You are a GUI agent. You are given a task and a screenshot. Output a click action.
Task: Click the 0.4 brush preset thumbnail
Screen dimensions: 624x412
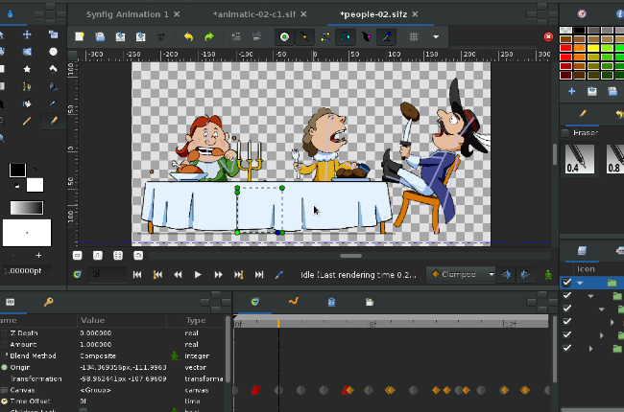tap(578, 159)
